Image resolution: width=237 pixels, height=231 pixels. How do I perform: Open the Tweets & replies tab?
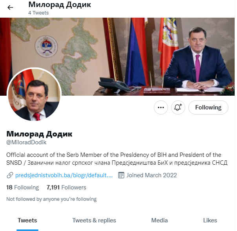coord(94,220)
